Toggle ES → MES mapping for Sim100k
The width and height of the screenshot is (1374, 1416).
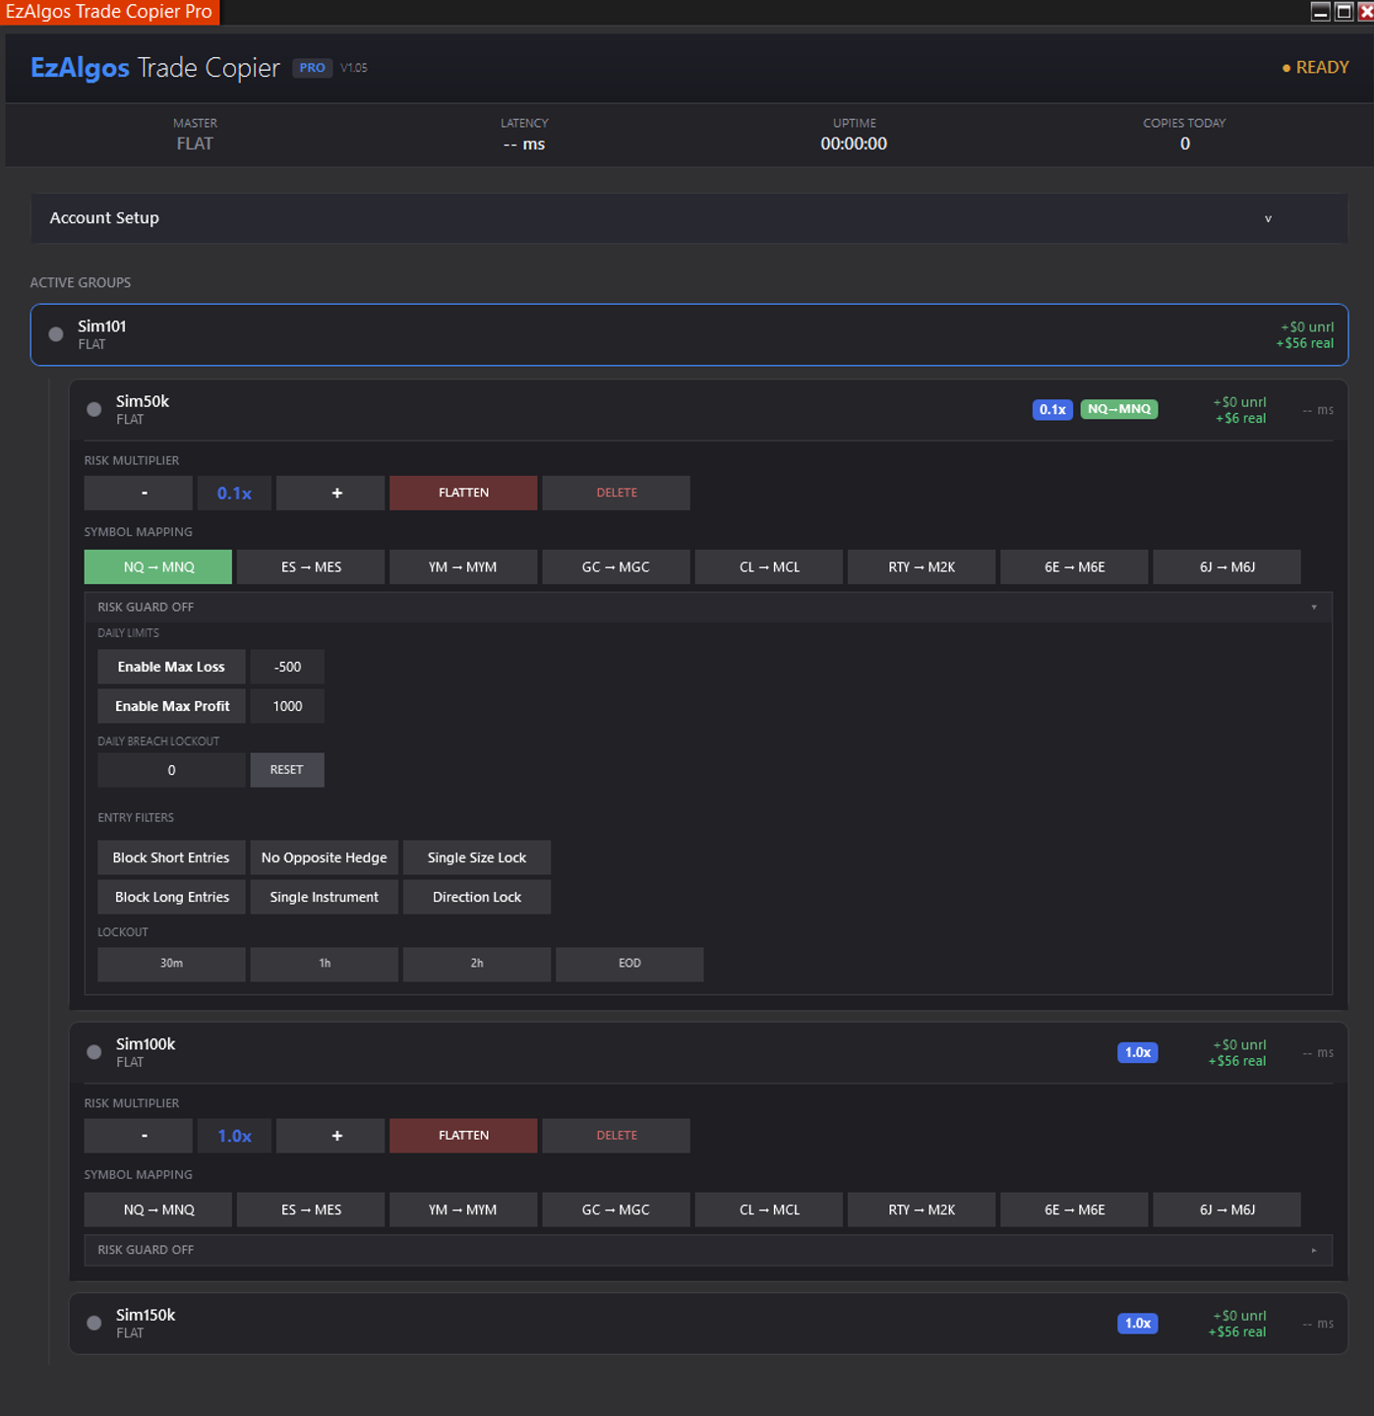(x=311, y=1209)
